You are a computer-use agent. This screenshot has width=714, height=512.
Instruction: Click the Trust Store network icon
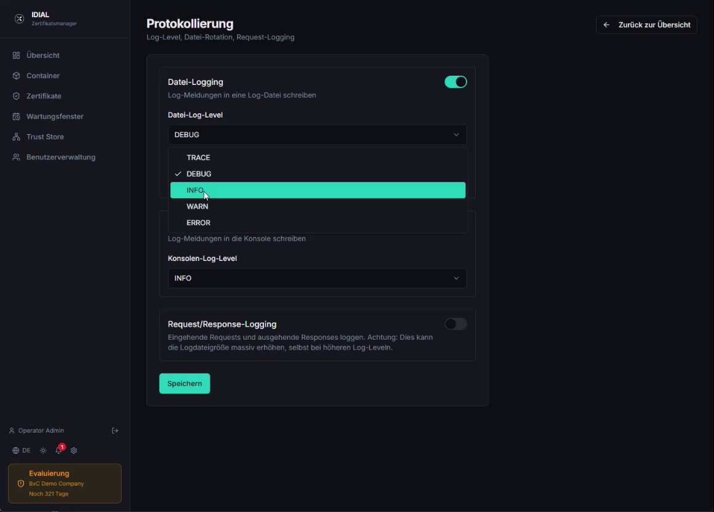(17, 137)
